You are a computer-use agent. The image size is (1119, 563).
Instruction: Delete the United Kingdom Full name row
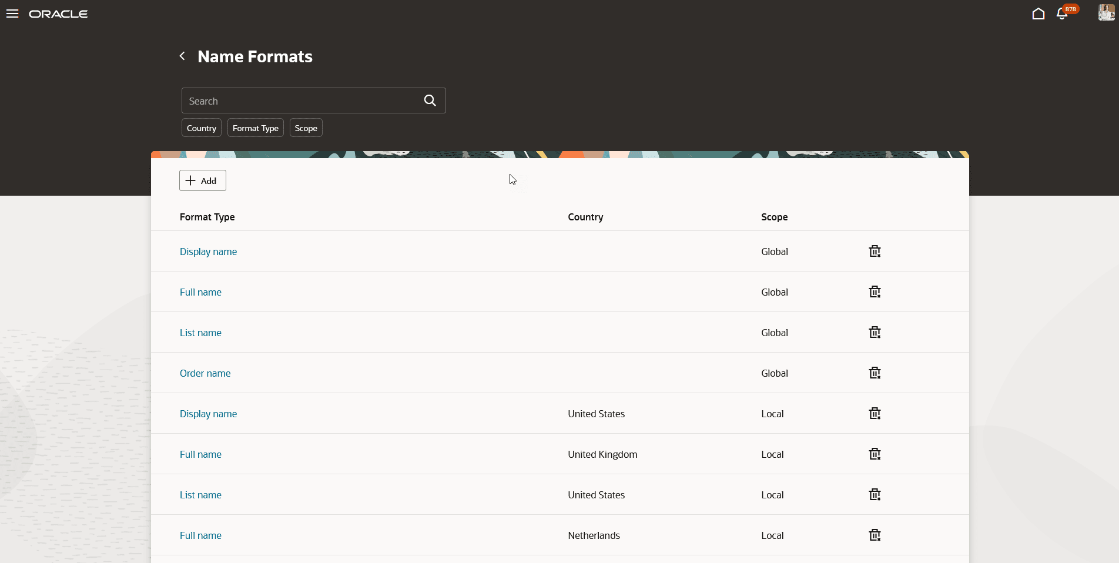tap(875, 454)
